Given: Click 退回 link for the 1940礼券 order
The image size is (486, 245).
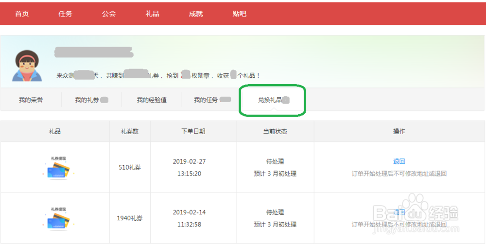Looking at the screenshot, I should (399, 212).
